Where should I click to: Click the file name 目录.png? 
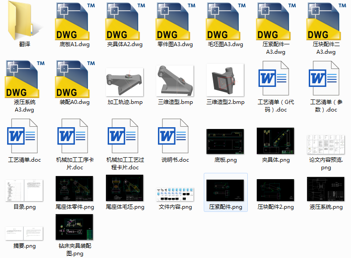click(25, 207)
